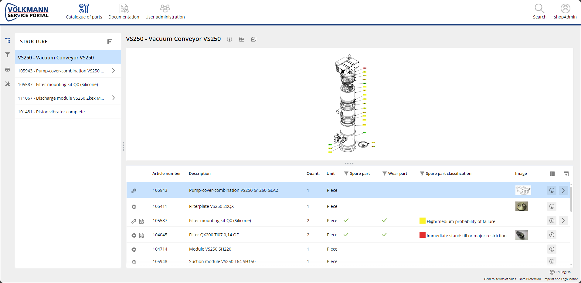Image resolution: width=581 pixels, height=283 pixels.
Task: Go to the Documentation section
Action: click(x=124, y=12)
